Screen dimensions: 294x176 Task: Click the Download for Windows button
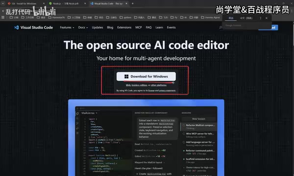146,76
